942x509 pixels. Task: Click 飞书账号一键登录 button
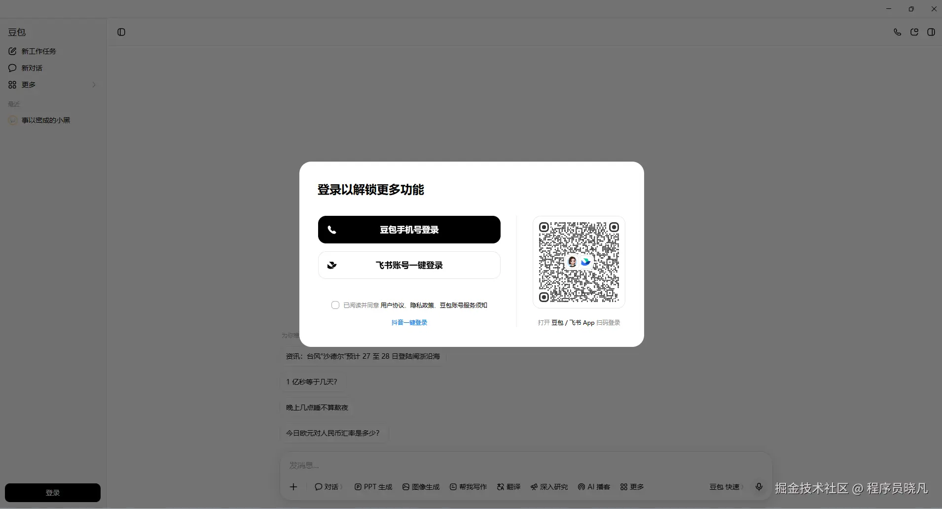409,265
